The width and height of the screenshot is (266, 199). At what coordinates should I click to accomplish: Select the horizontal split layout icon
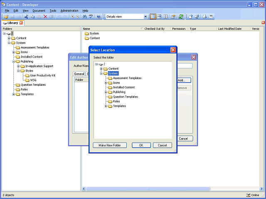159,17
